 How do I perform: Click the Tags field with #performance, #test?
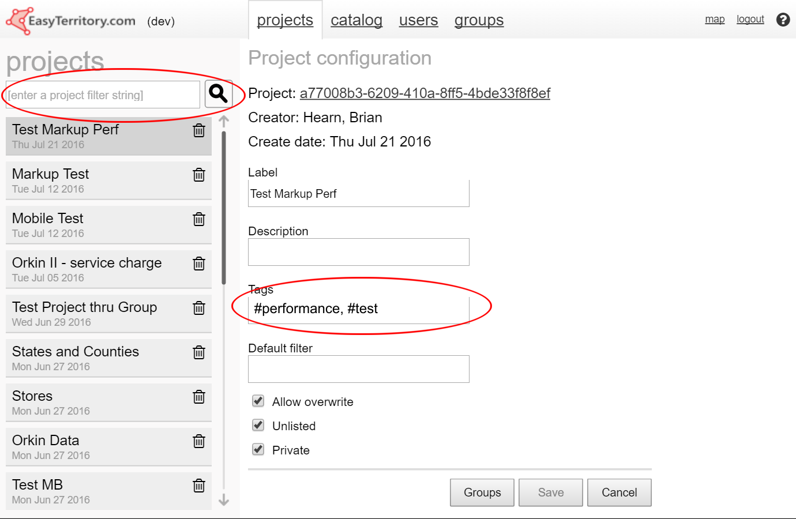359,310
